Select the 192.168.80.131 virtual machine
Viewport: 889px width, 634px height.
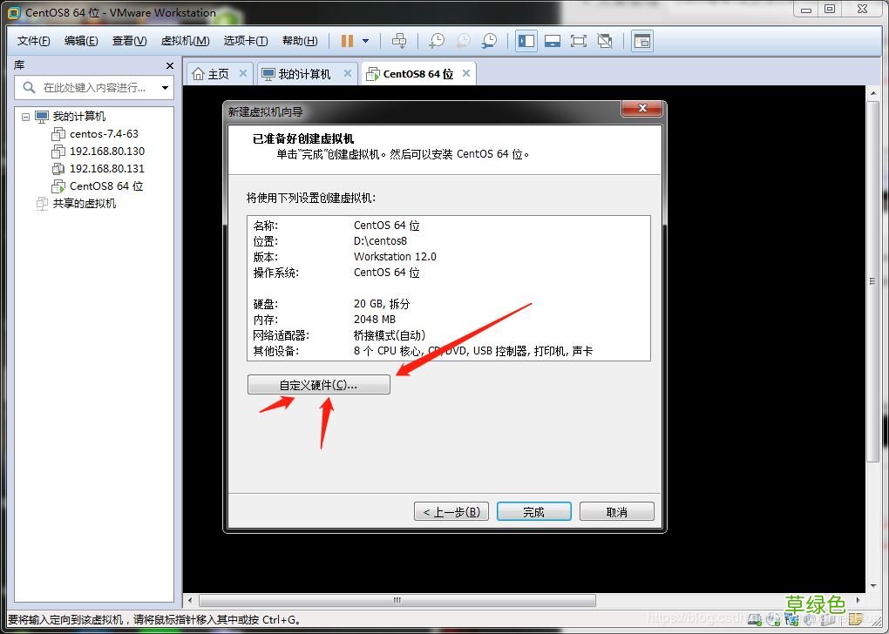[106, 169]
